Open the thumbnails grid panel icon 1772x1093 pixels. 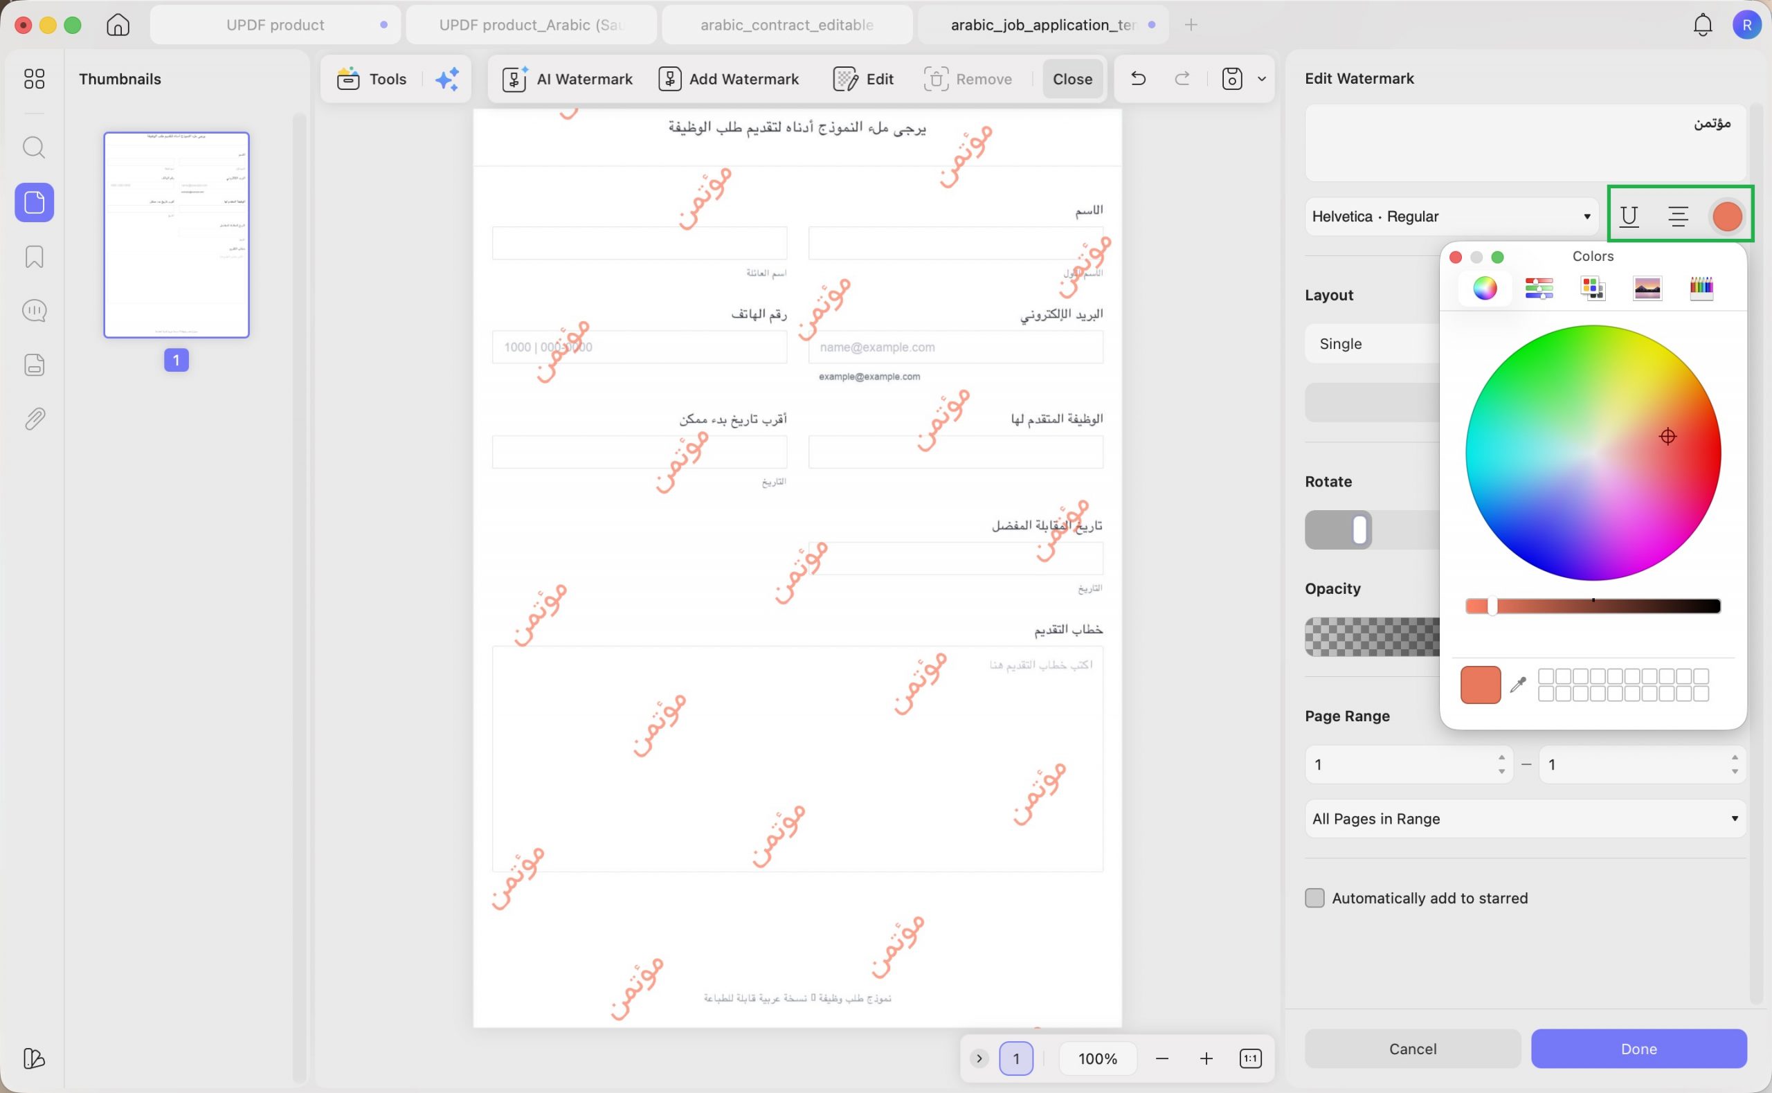34,79
